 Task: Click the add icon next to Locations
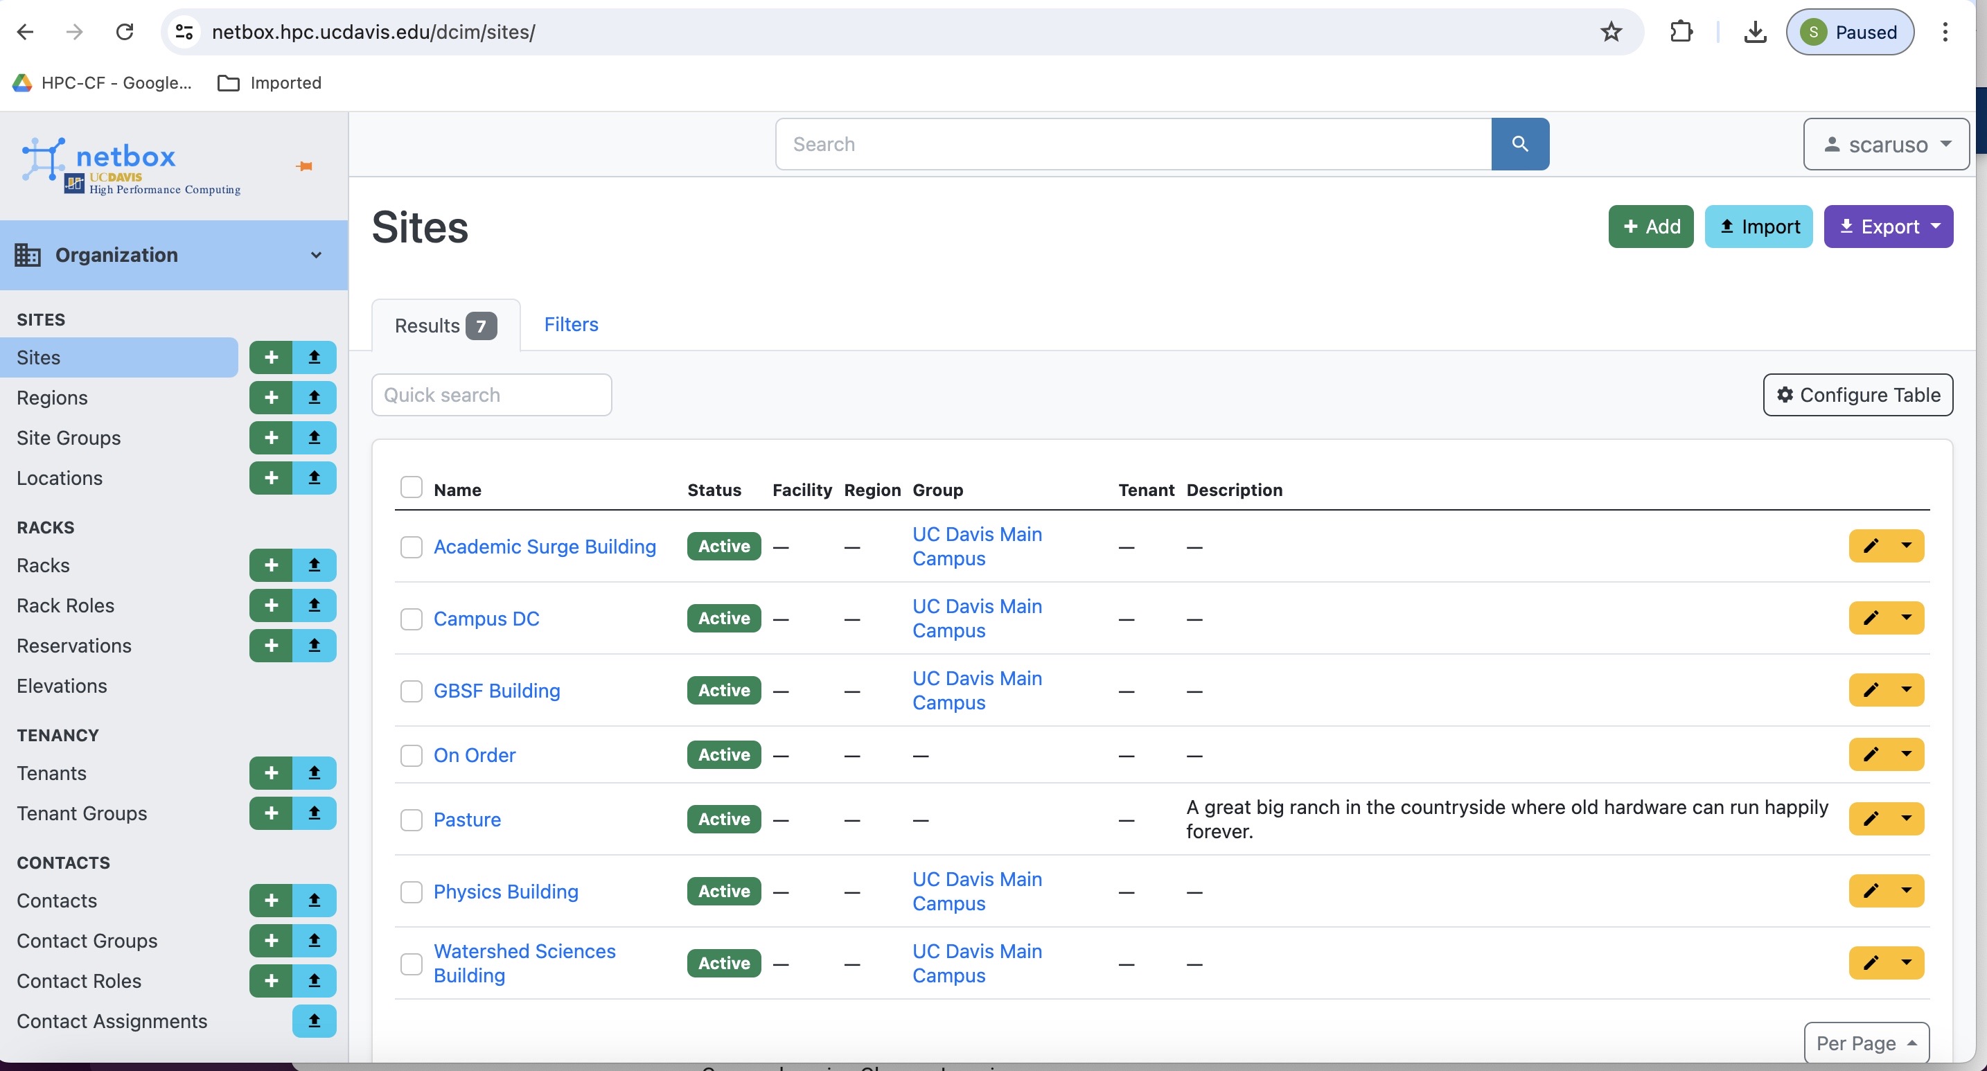(271, 477)
